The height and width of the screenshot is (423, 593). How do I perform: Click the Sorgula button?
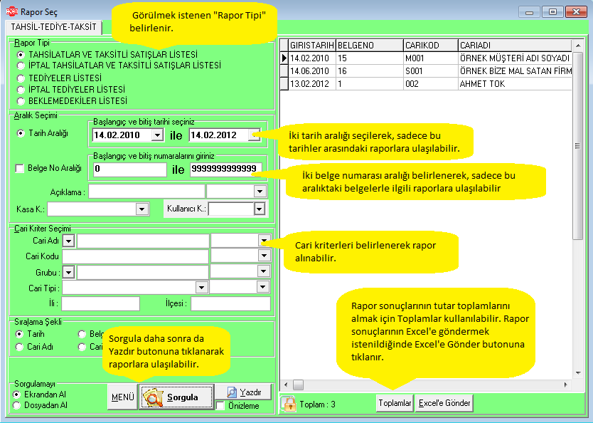pos(176,397)
